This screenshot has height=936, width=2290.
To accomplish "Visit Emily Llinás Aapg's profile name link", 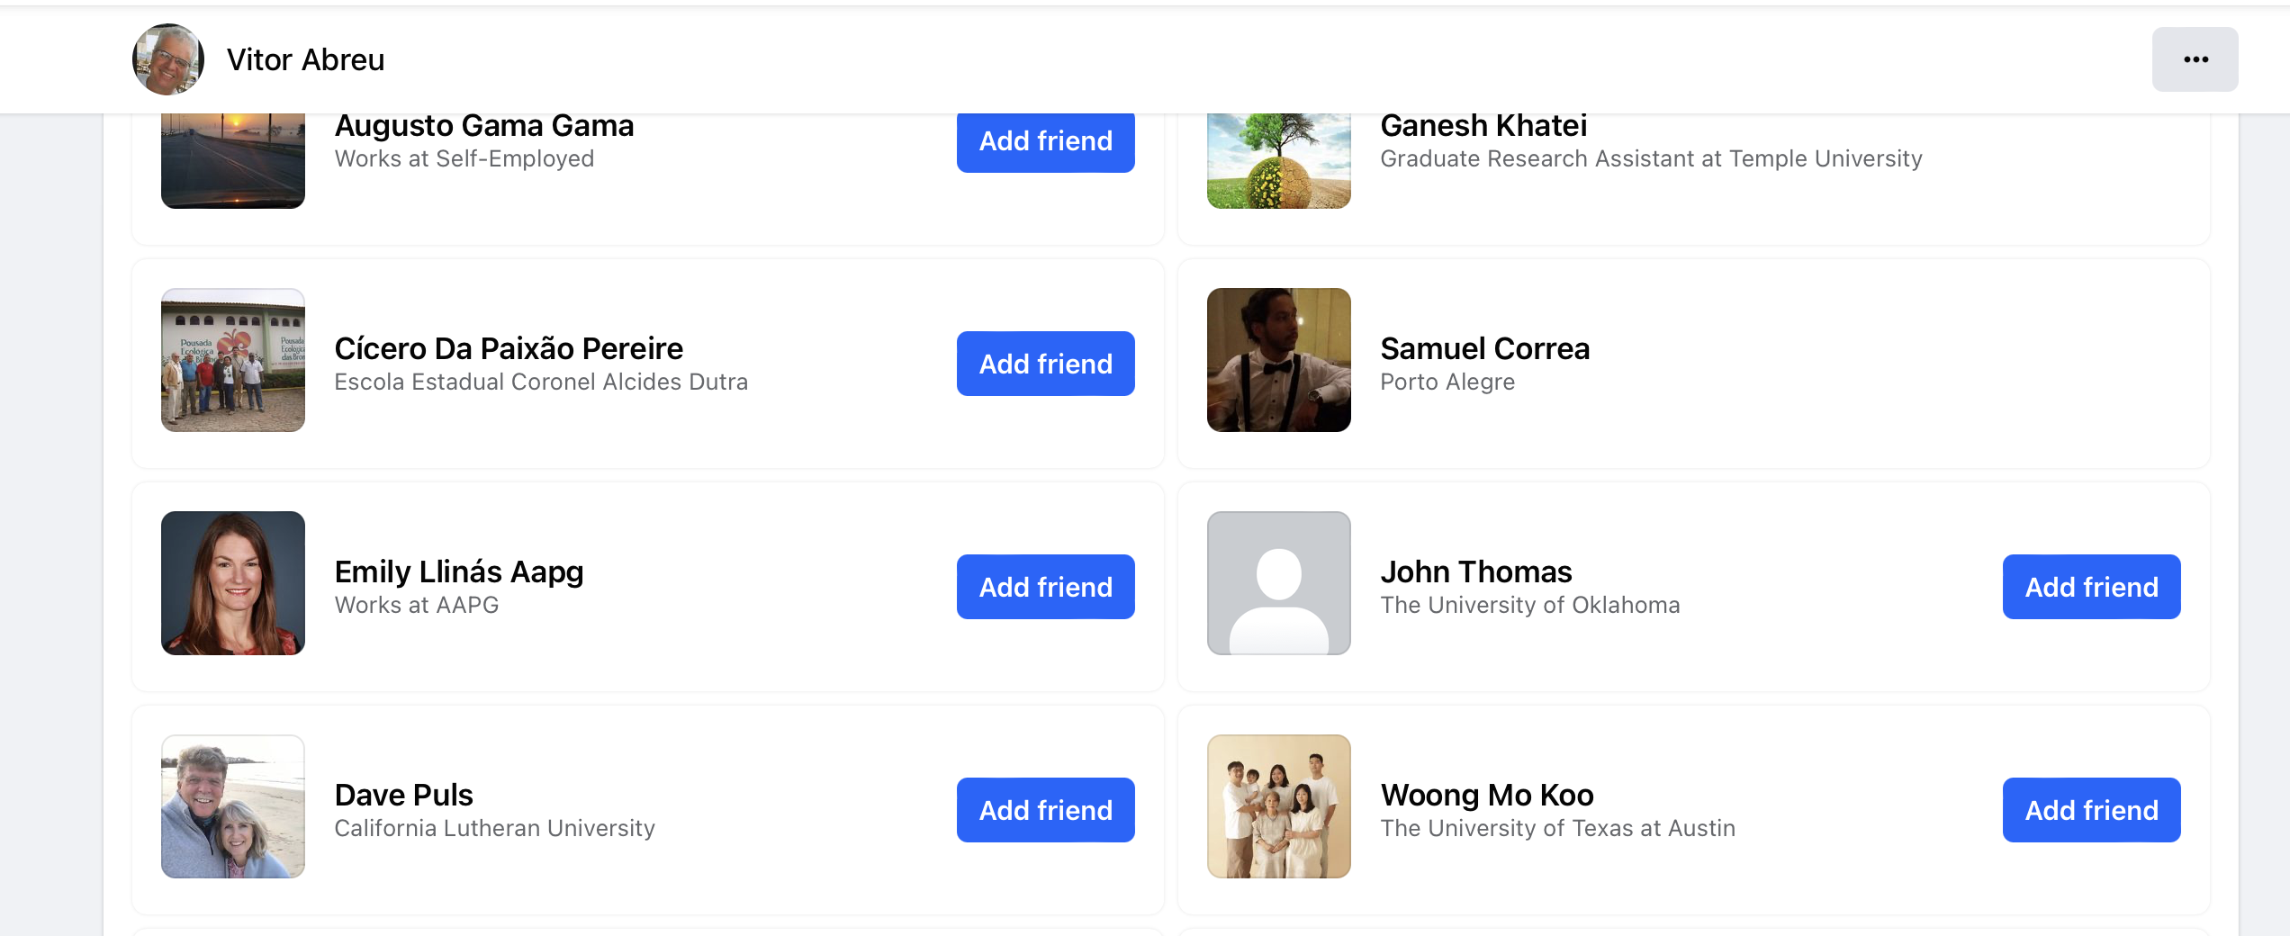I will click(x=459, y=571).
